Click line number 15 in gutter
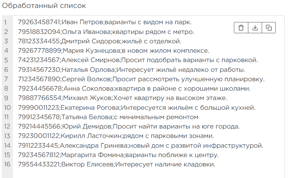 7,155
